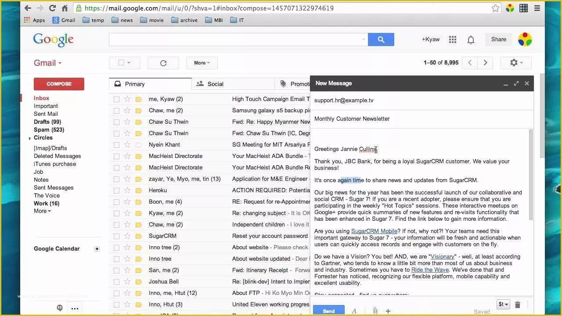Check the Nyein Khant message checkbox
This screenshot has width=562, height=316.
pos(116,145)
